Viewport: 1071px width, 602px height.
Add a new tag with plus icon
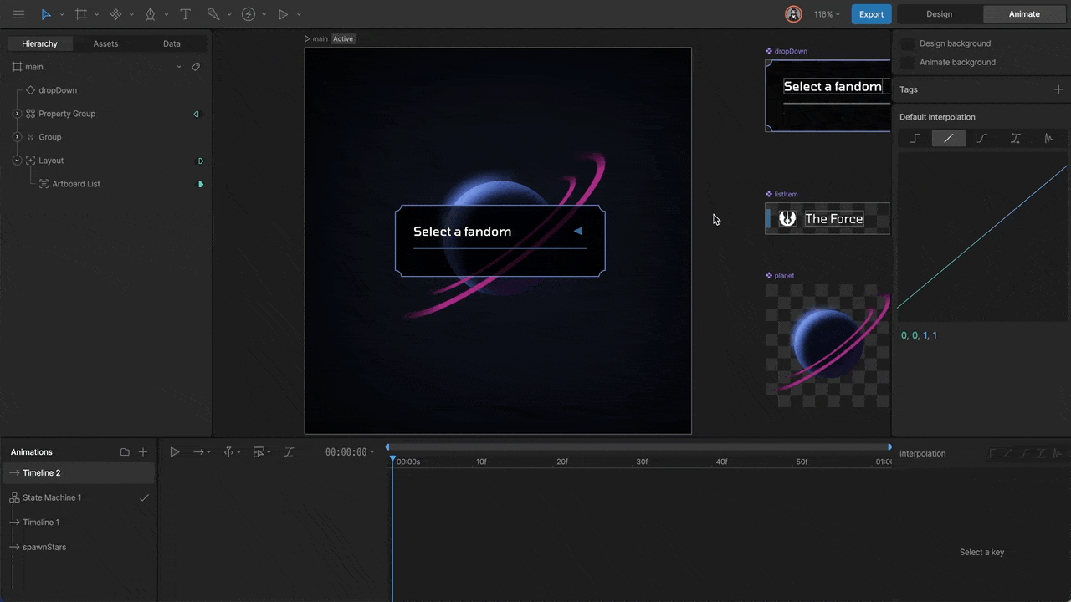(1058, 89)
